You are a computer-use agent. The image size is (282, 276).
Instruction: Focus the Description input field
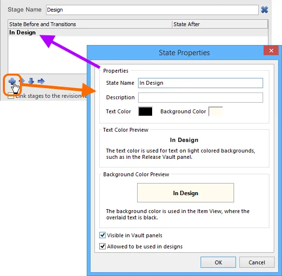click(x=201, y=98)
